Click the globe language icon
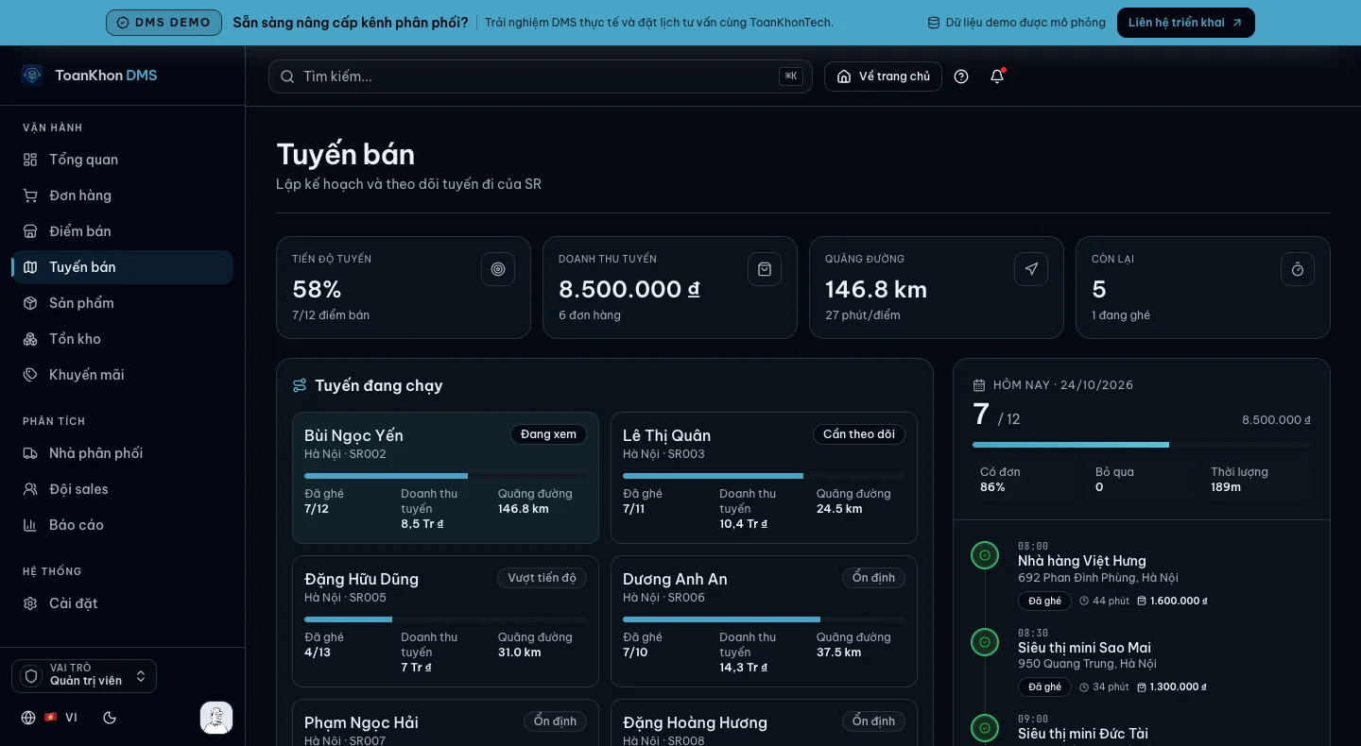The height and width of the screenshot is (746, 1361). click(x=28, y=718)
